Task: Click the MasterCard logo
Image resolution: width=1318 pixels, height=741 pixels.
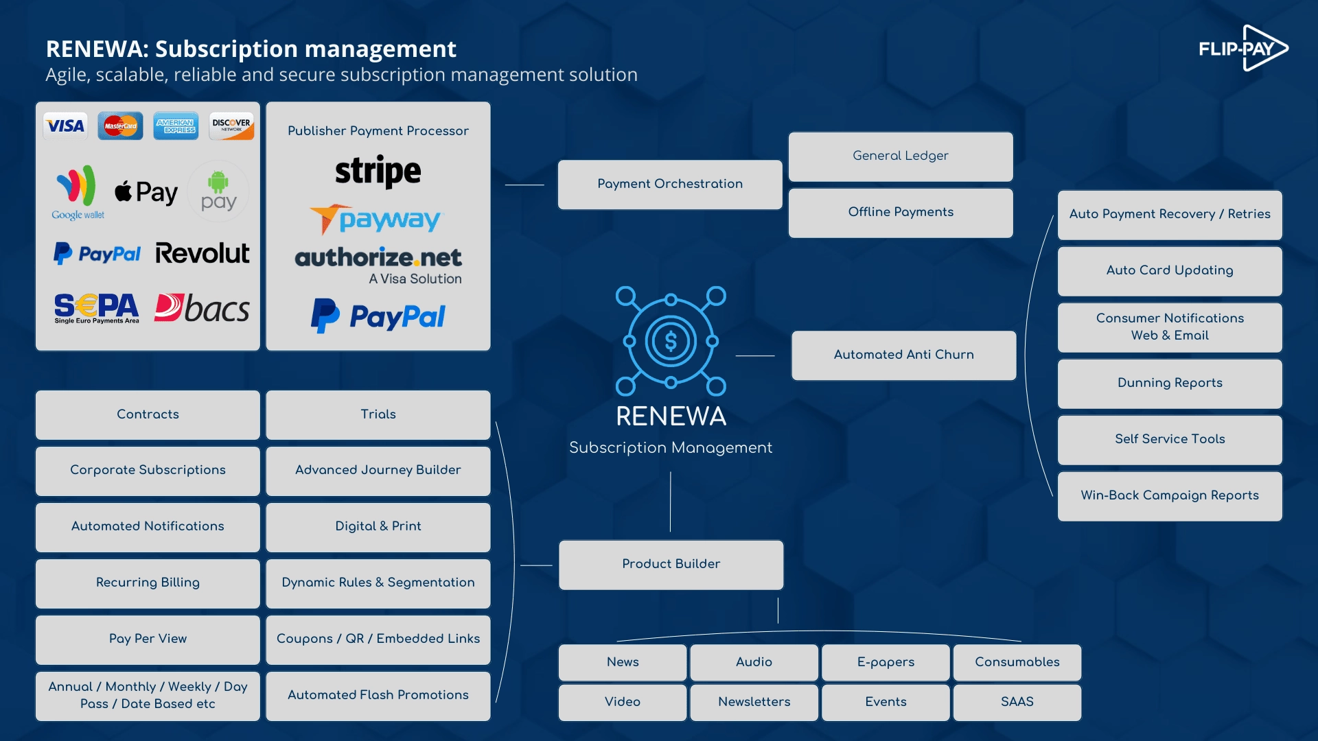Action: tap(120, 126)
